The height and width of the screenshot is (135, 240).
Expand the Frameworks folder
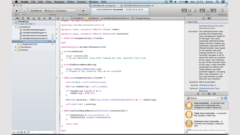pyautogui.click(x=16, y=47)
